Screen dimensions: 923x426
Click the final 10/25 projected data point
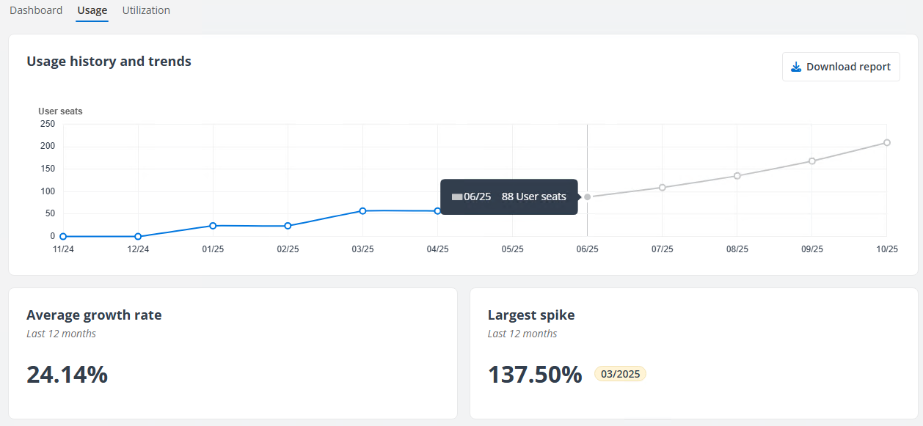coord(887,143)
